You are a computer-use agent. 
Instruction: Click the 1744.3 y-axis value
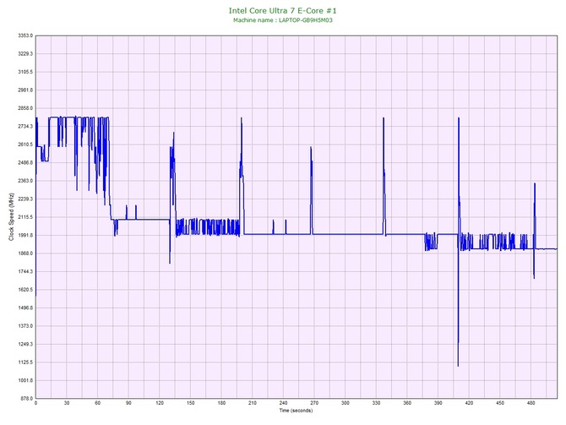click(25, 271)
